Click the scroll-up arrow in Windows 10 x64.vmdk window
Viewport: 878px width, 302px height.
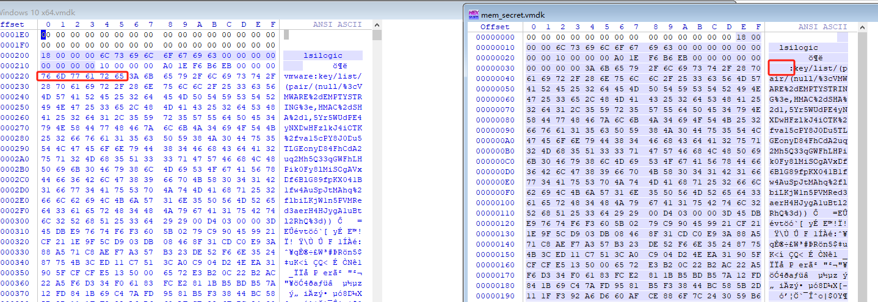(x=377, y=25)
